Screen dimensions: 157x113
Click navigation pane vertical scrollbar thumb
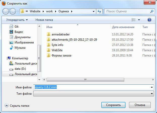click(x=39, y=58)
